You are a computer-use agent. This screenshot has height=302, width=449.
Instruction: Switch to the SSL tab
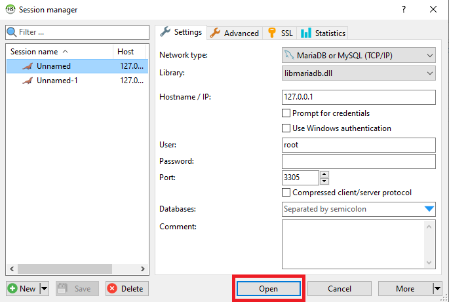click(x=280, y=33)
